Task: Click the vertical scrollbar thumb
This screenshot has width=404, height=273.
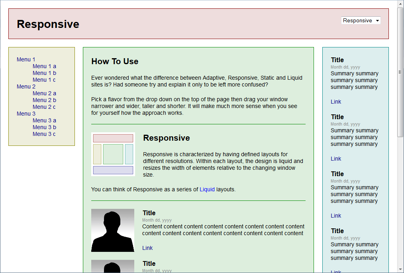Action: click(x=400, y=72)
